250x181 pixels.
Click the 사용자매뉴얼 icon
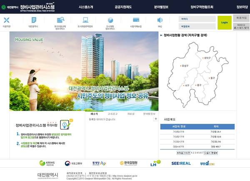pyautogui.click(x=136, y=20)
